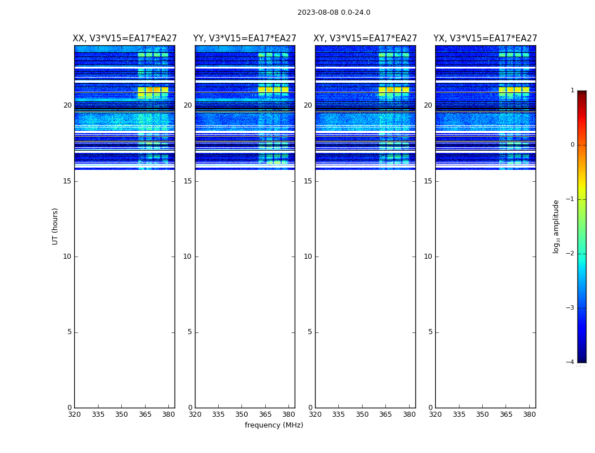Click the YY, V3*V15=EA17*EA27 panel title

[x=245, y=39]
